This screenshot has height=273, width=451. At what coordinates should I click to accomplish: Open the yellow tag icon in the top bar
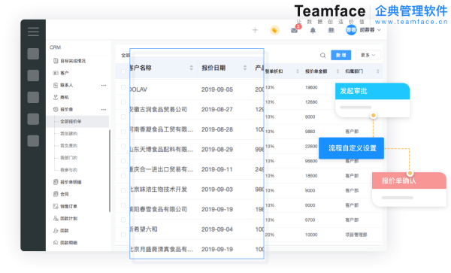click(x=274, y=30)
